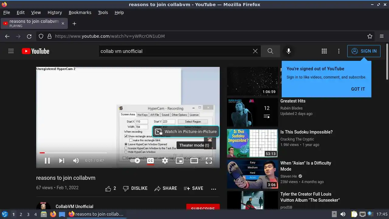Open the View menu
Screen dimensions: 389x219
[x=36, y=12]
